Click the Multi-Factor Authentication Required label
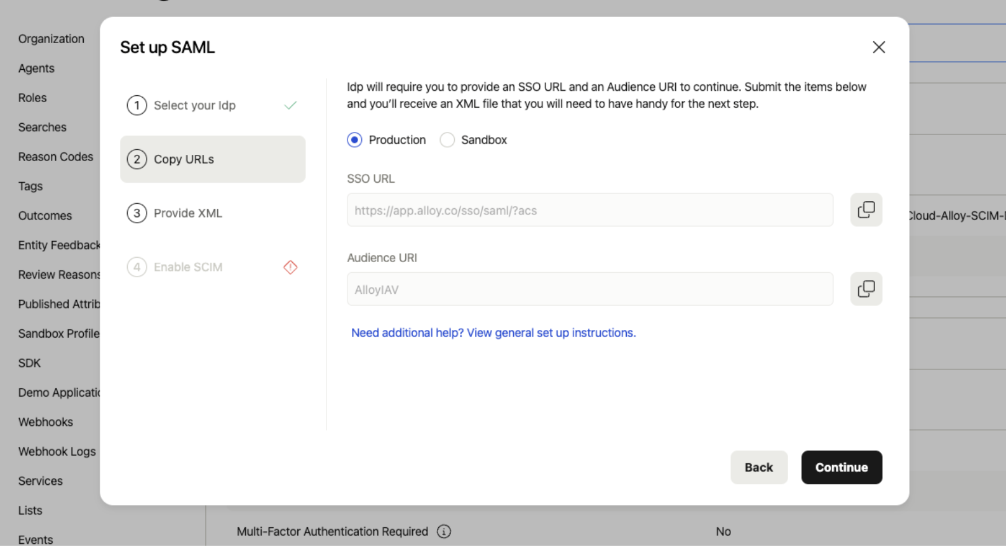The width and height of the screenshot is (1006, 547). coord(333,532)
